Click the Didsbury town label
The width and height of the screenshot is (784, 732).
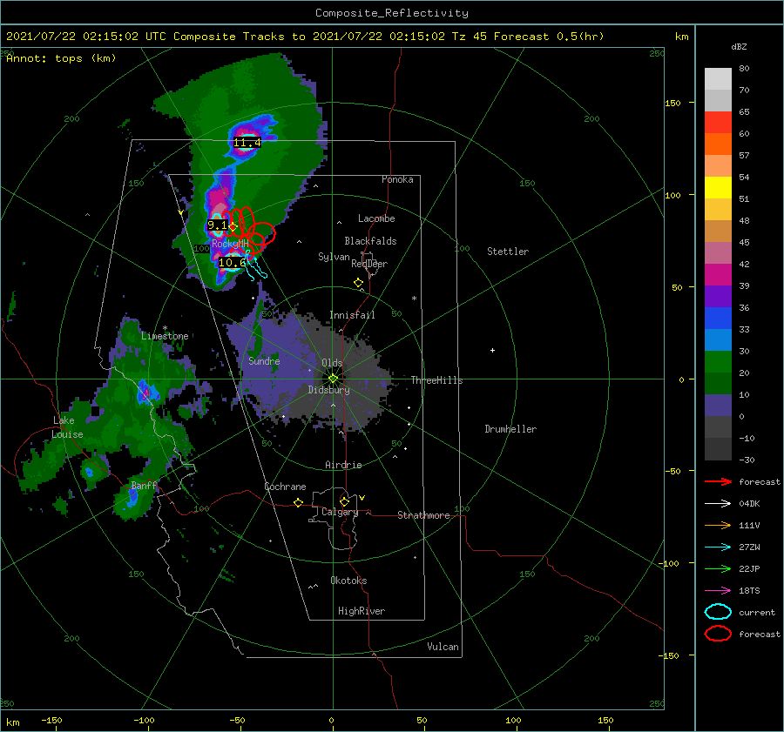click(328, 390)
